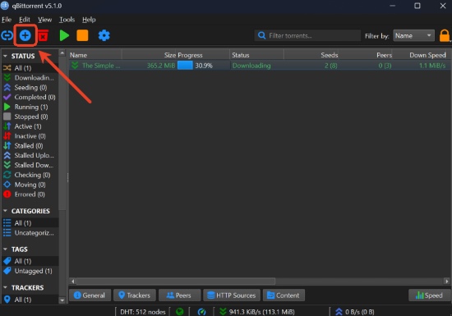The image size is (452, 316).
Task: Click the sidebar scroll down arrow
Action: (x=62, y=300)
